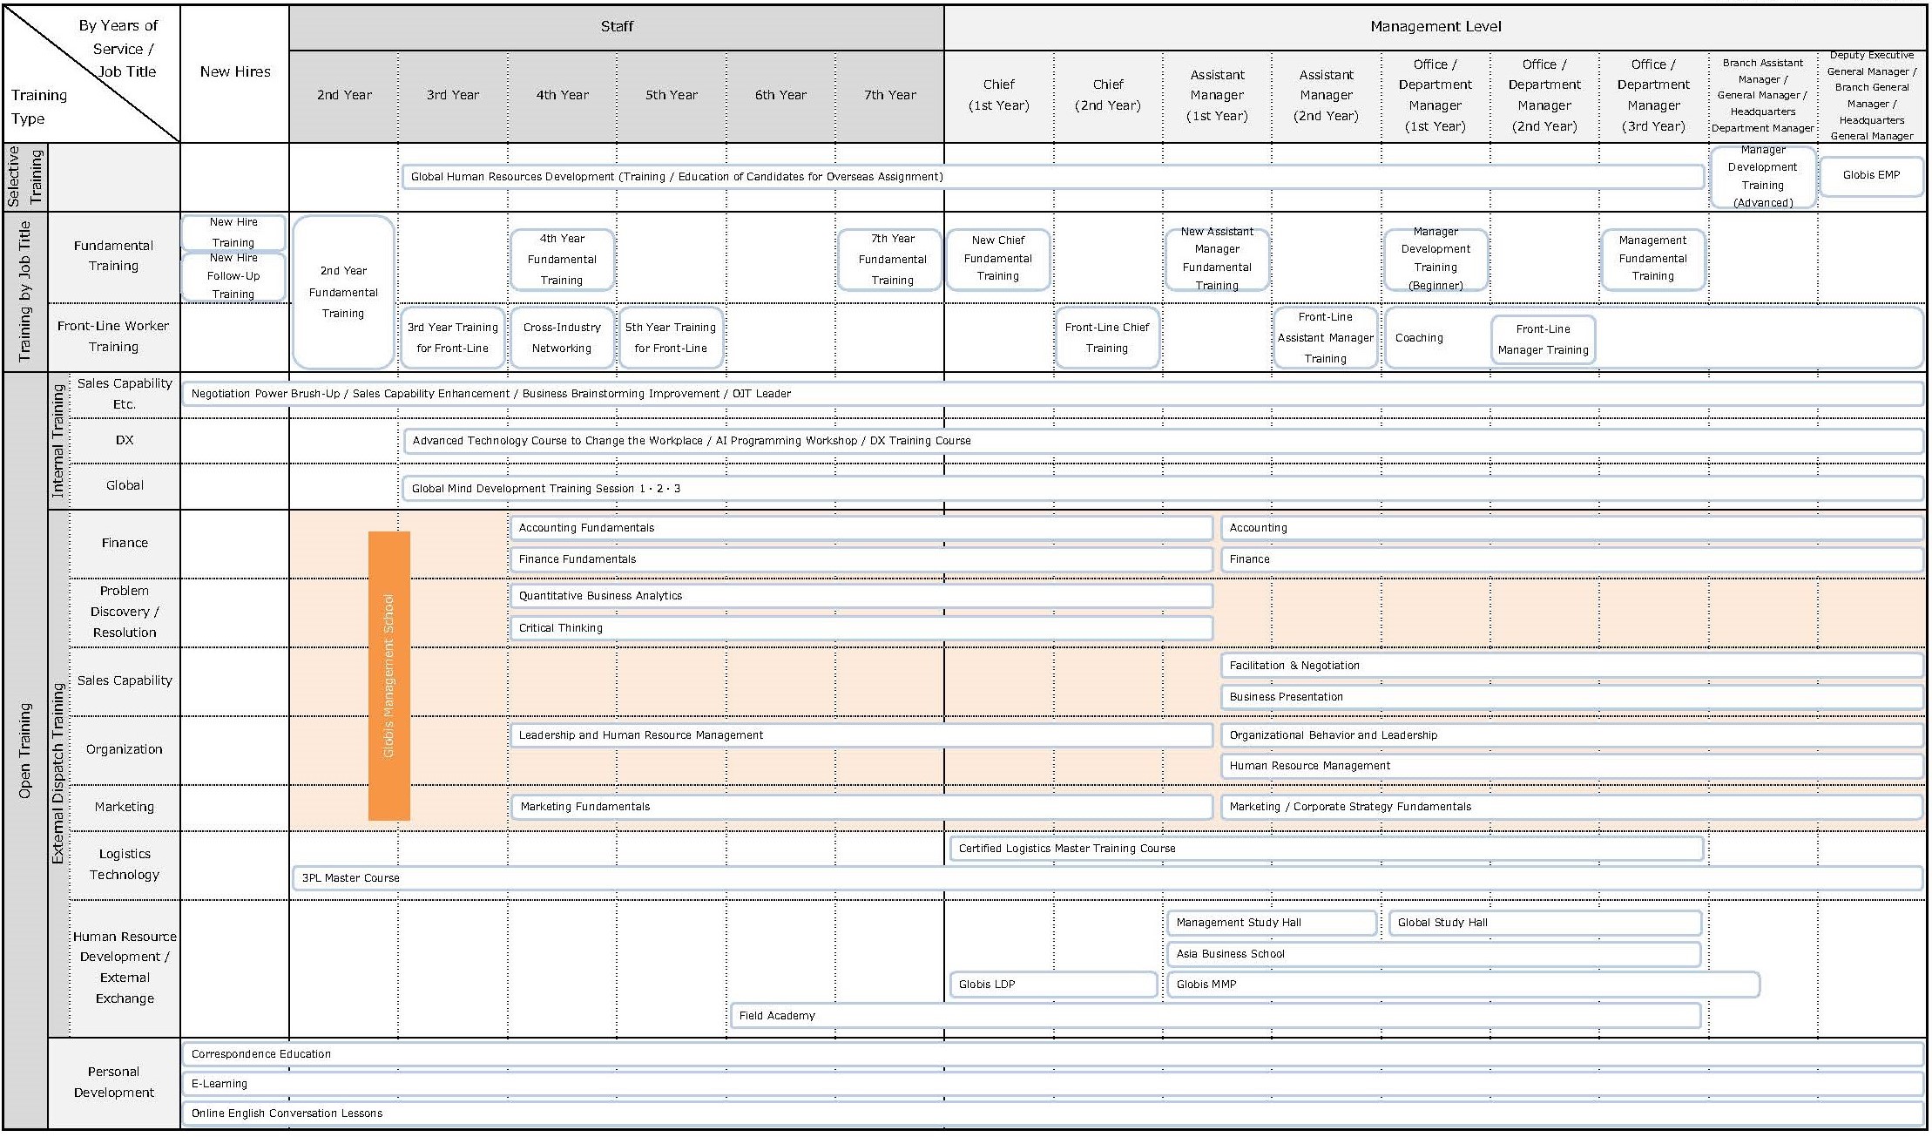
Task: Select the Global Human Resources Development bar
Action: pos(1052,177)
